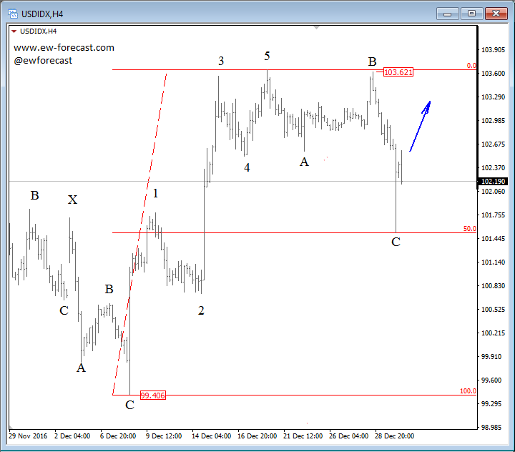The image size is (515, 452).
Task: Click the 14 Dec 04:00 time axis label
Action: [x=211, y=436]
